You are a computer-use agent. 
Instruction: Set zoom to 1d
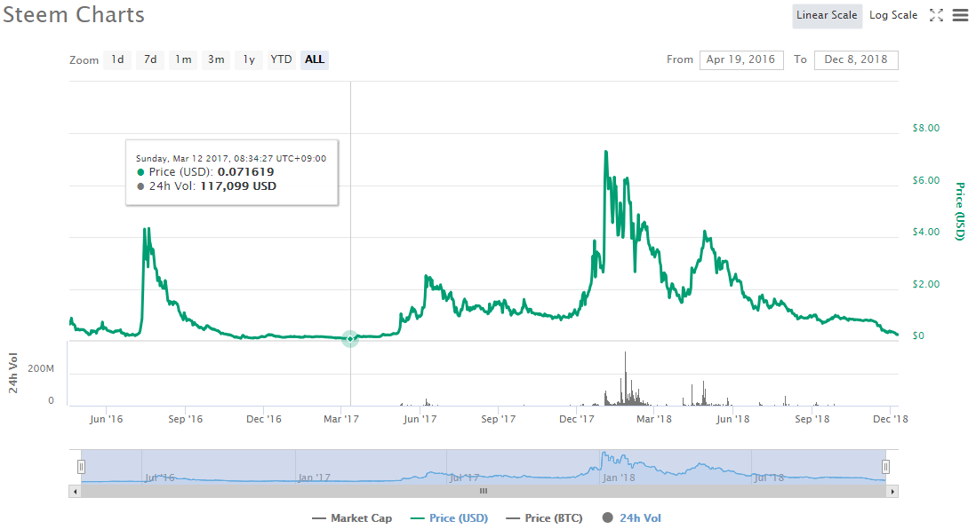click(x=117, y=59)
